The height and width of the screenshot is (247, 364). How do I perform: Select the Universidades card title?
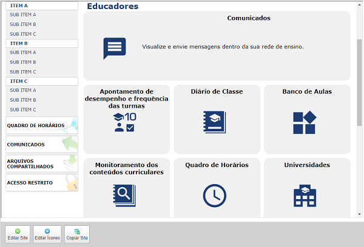click(307, 165)
